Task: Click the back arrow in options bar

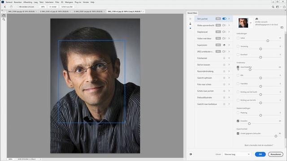Action: coord(5,7)
